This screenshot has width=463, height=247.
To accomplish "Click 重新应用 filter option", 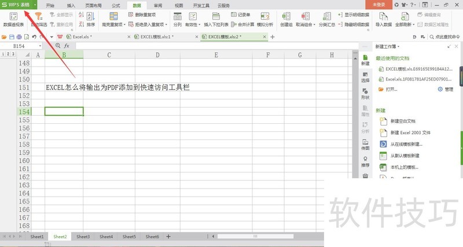I will coord(61,24).
